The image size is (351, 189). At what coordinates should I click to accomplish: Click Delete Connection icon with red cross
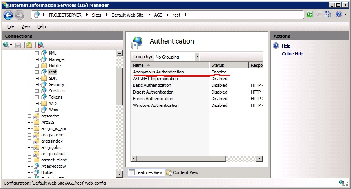[x=40, y=45]
